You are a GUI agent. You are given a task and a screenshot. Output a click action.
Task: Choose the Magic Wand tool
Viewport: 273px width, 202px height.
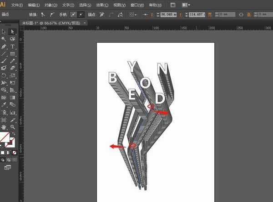pos(4,39)
